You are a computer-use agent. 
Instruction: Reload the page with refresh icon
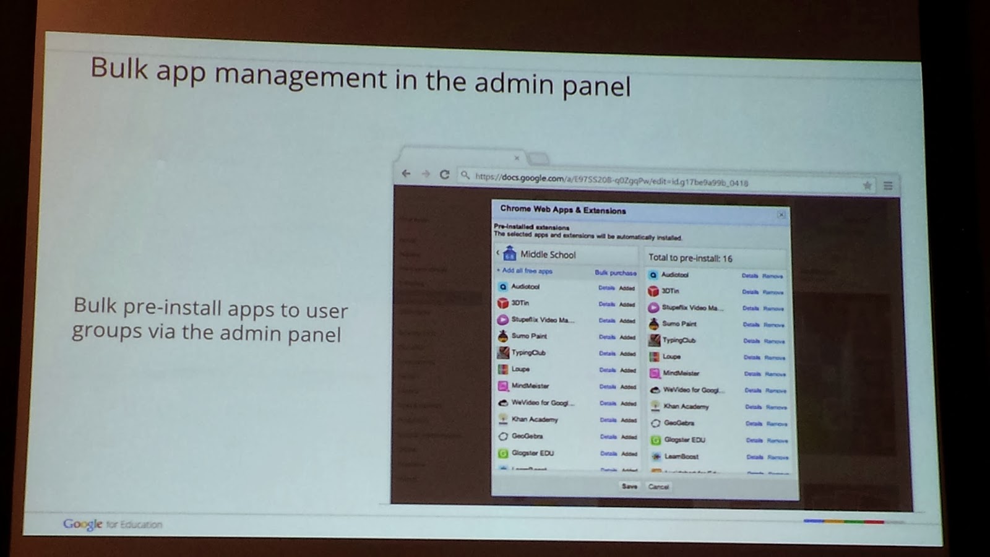(x=444, y=175)
